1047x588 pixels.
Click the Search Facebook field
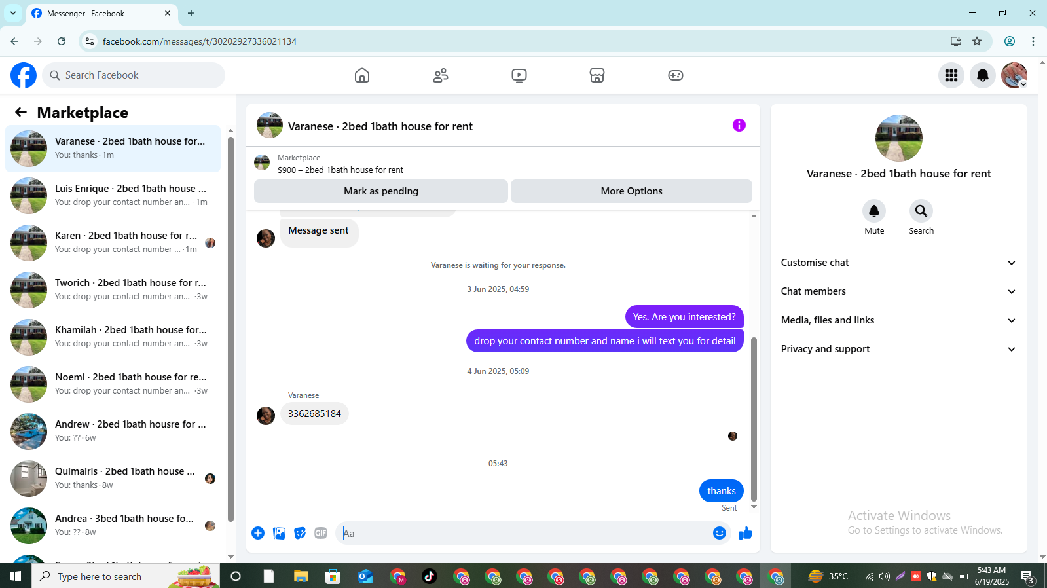tap(134, 75)
